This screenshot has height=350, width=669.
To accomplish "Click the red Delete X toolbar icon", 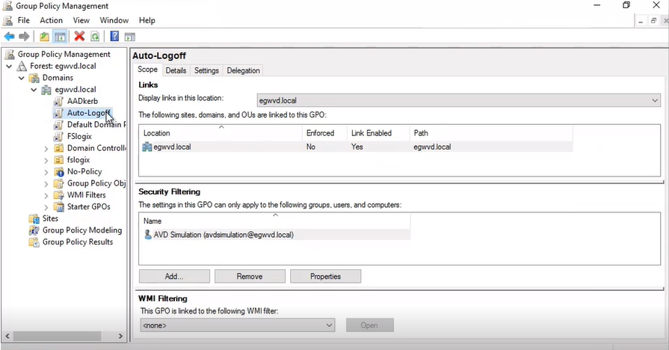I will click(79, 37).
